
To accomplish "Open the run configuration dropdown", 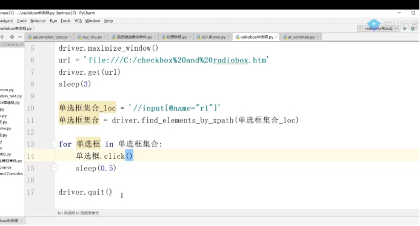I will tap(378, 28).
